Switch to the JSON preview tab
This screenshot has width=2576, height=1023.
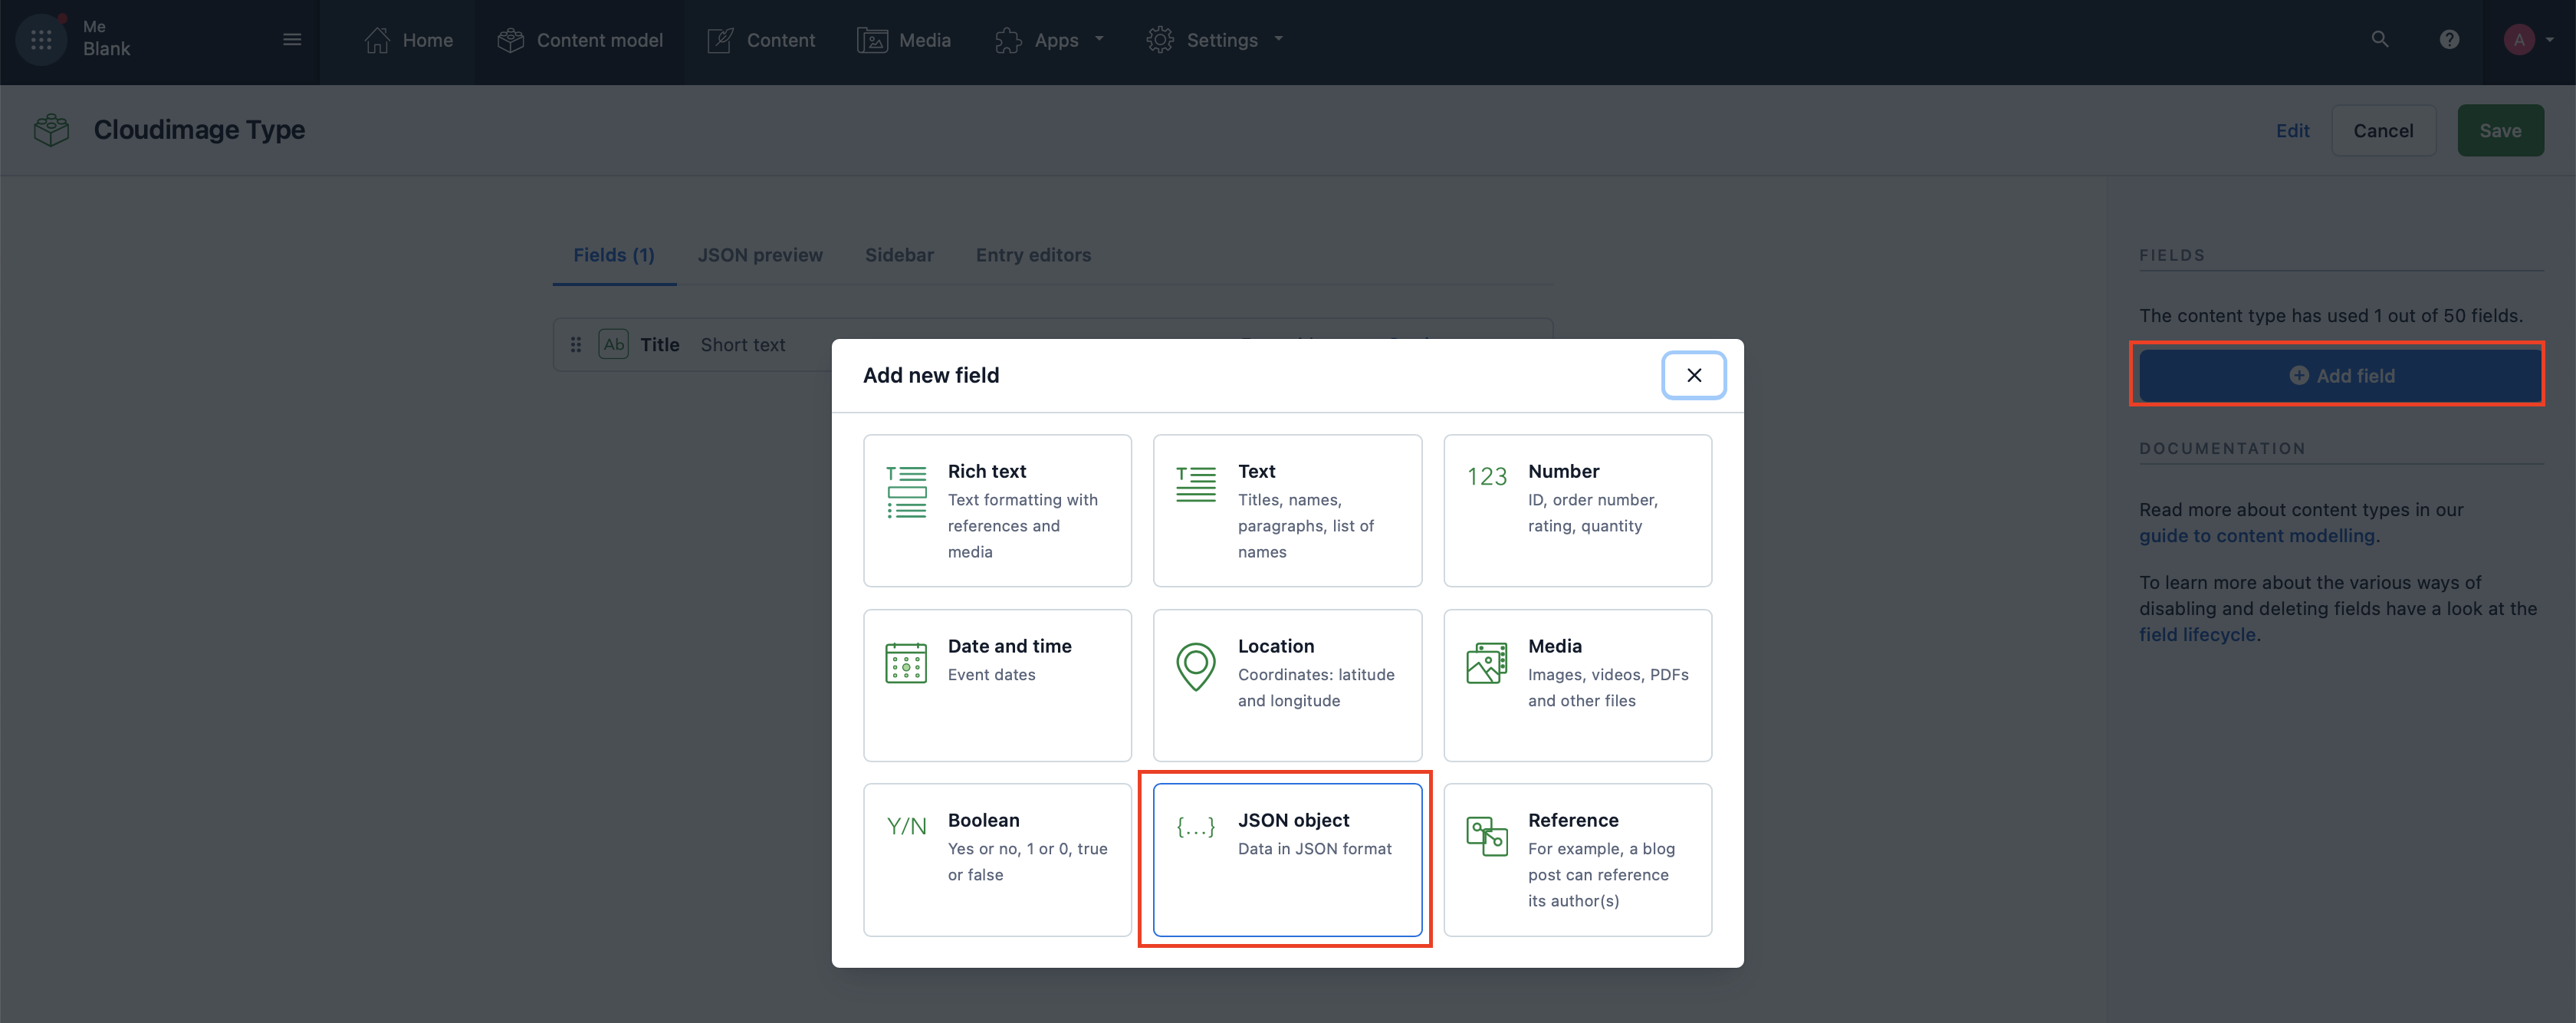[x=760, y=255]
